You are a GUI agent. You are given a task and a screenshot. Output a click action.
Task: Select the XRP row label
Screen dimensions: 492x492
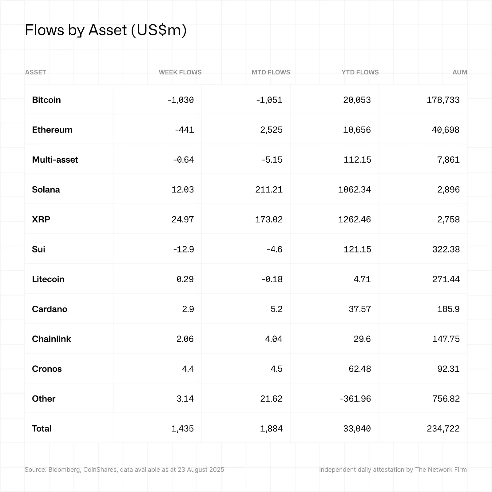click(41, 219)
